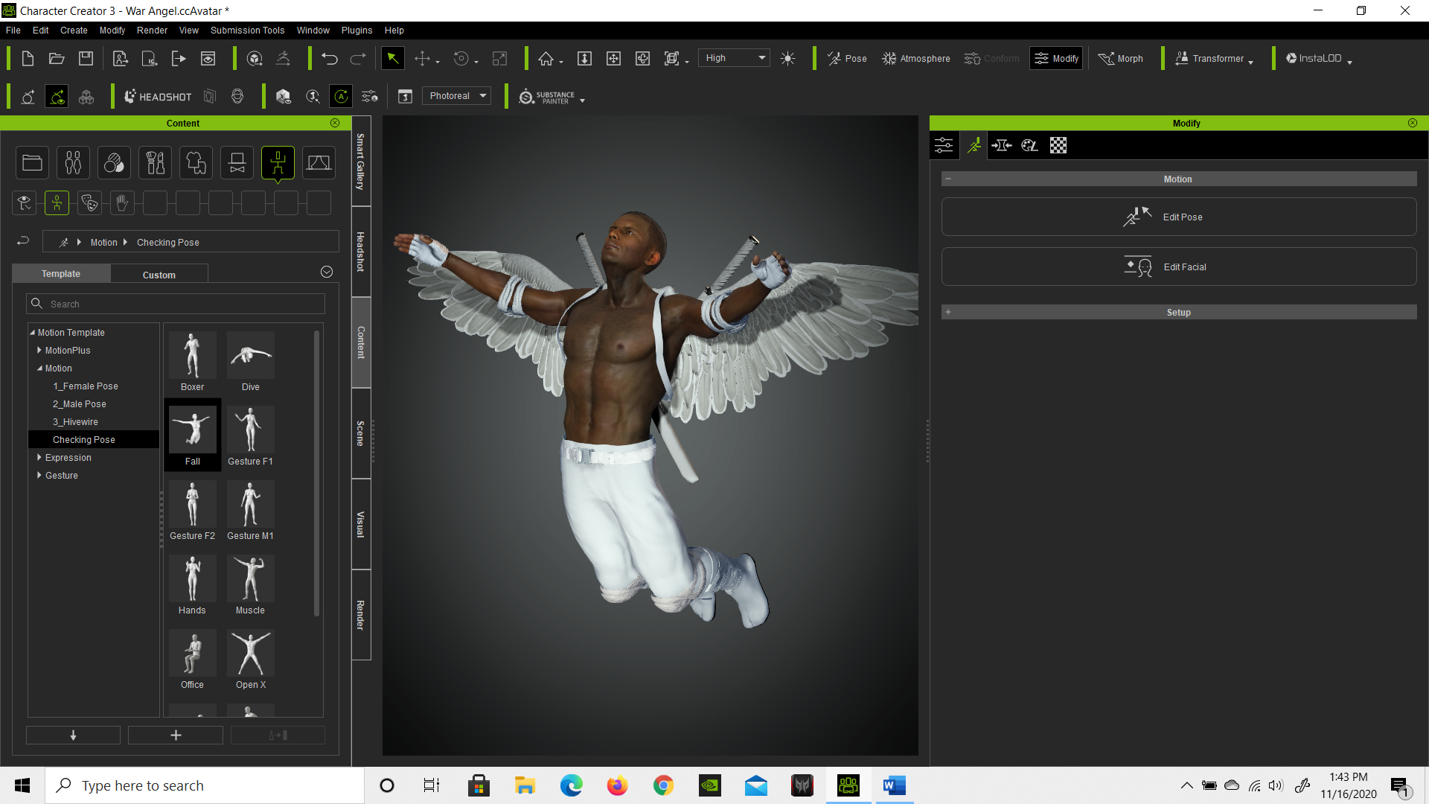
Task: Click the Move transform tool icon
Action: pos(422,59)
